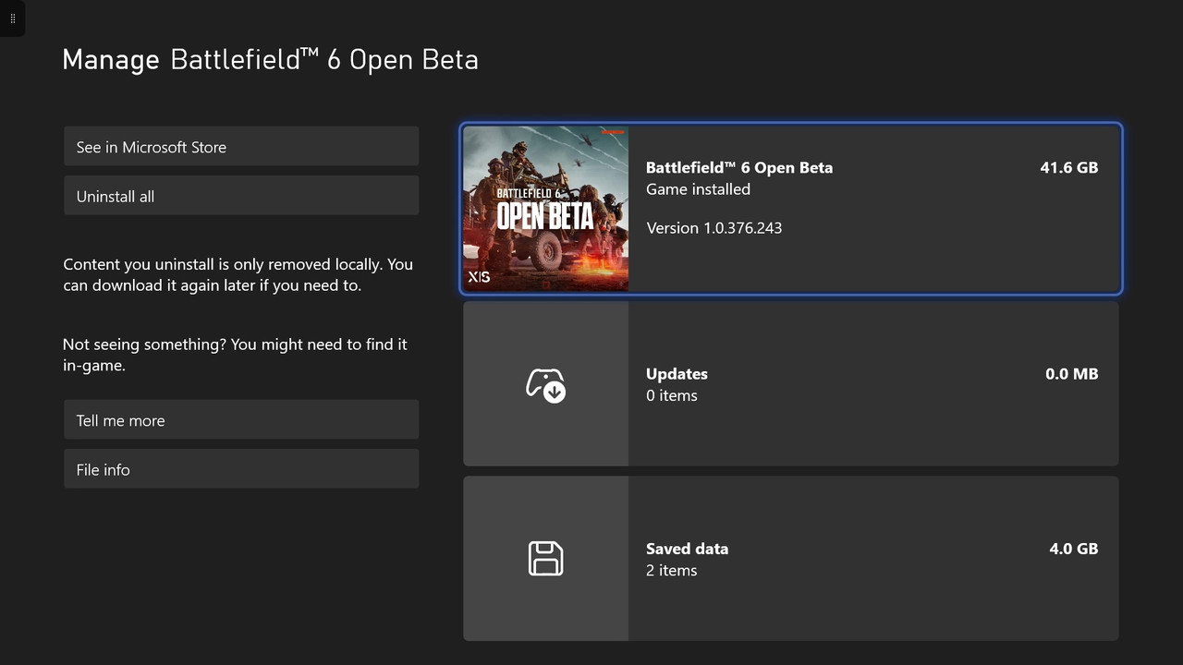Click the Saved data floppy disk icon

click(545, 559)
